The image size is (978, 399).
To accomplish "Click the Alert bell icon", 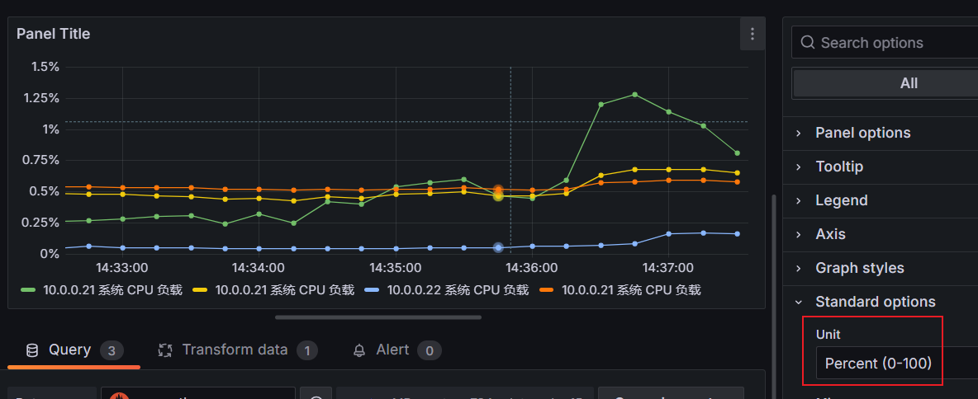I will point(359,350).
